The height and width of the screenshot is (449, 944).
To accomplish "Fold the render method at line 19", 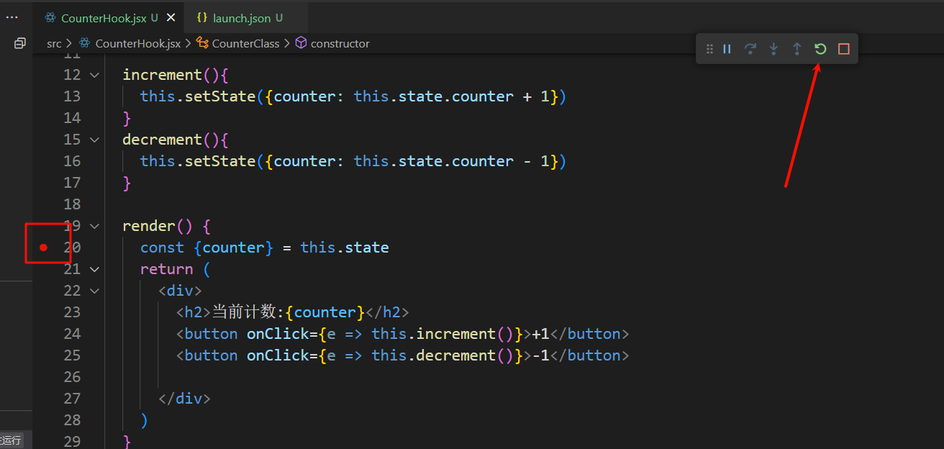I will click(x=94, y=226).
